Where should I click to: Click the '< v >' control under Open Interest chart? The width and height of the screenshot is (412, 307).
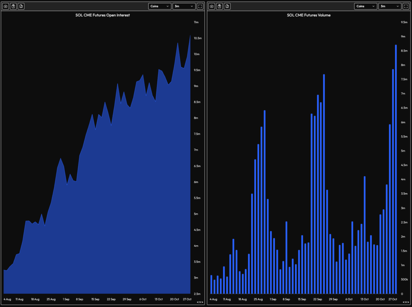pyautogui.click(x=200, y=302)
